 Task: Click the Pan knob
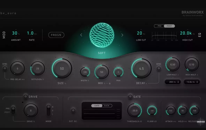click(x=118, y=72)
